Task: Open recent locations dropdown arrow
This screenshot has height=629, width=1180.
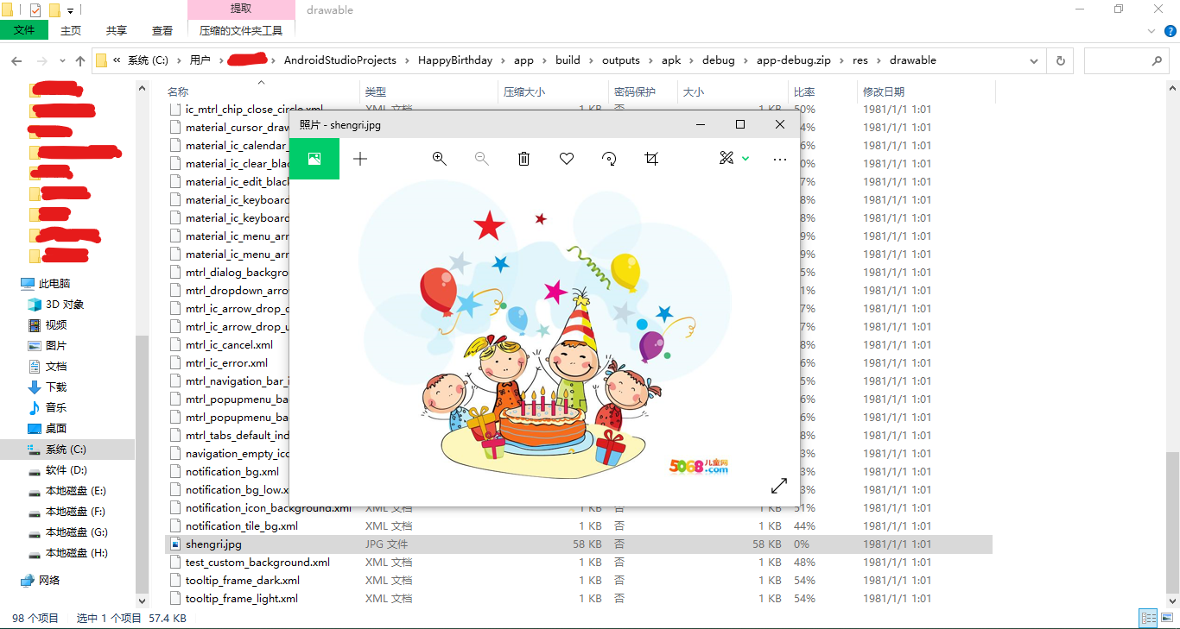Action: click(62, 61)
